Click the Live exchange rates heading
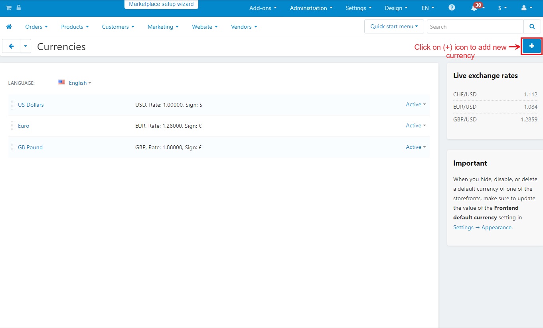This screenshot has width=543, height=328. (486, 76)
